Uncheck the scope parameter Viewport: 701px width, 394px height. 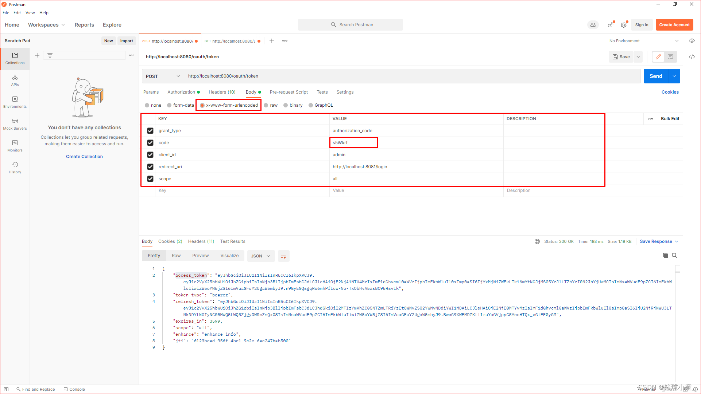click(x=150, y=179)
